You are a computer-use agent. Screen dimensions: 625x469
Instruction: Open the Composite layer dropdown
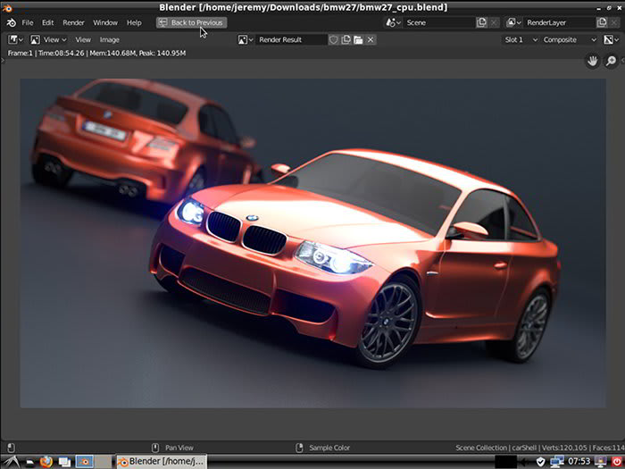(x=570, y=39)
